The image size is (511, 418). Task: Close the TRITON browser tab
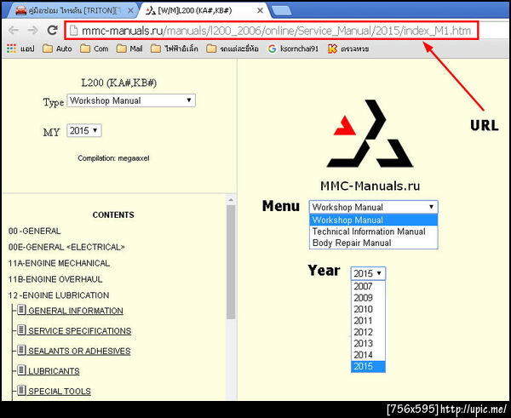pos(130,11)
